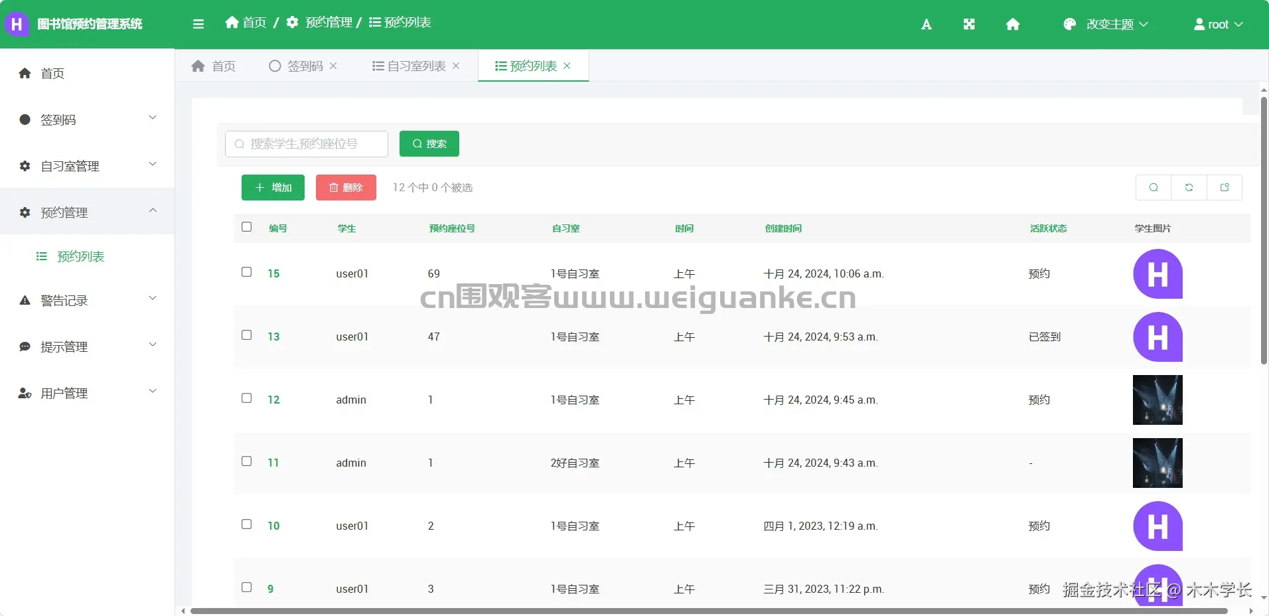This screenshot has height=616, width=1269.
Task: Click the font size A icon
Action: (x=927, y=25)
